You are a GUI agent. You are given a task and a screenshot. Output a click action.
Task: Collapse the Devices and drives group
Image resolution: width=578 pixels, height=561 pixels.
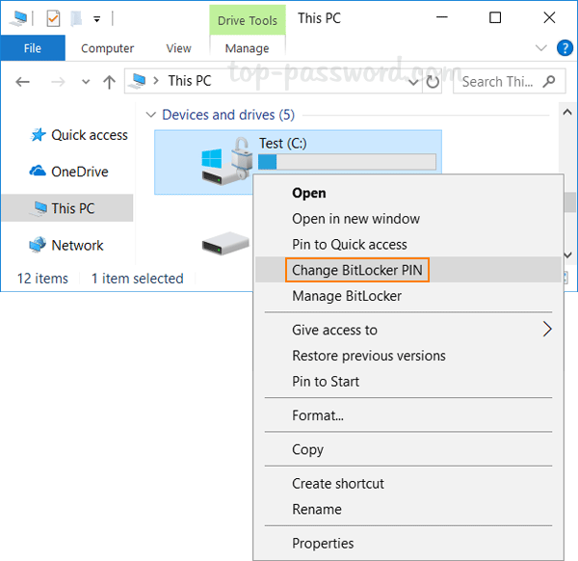[150, 115]
